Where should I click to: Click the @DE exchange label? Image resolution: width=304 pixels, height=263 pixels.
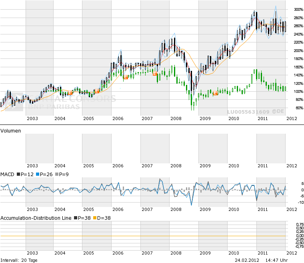278,112
